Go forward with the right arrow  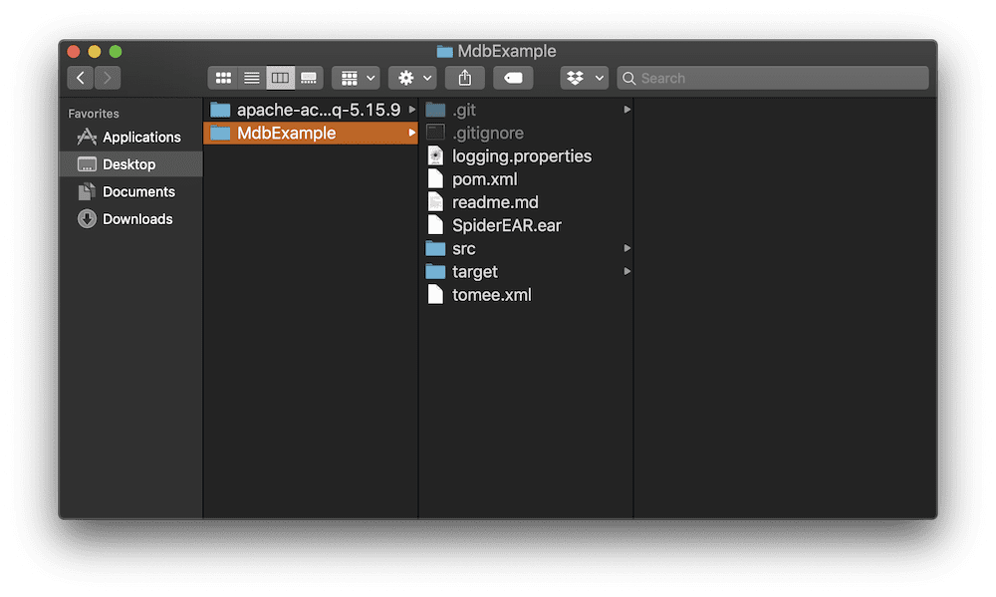tap(108, 78)
